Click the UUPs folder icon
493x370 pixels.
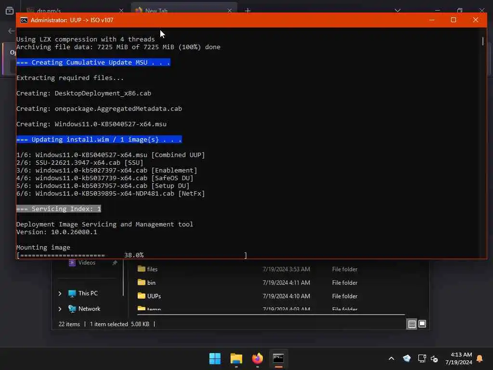[x=142, y=296]
